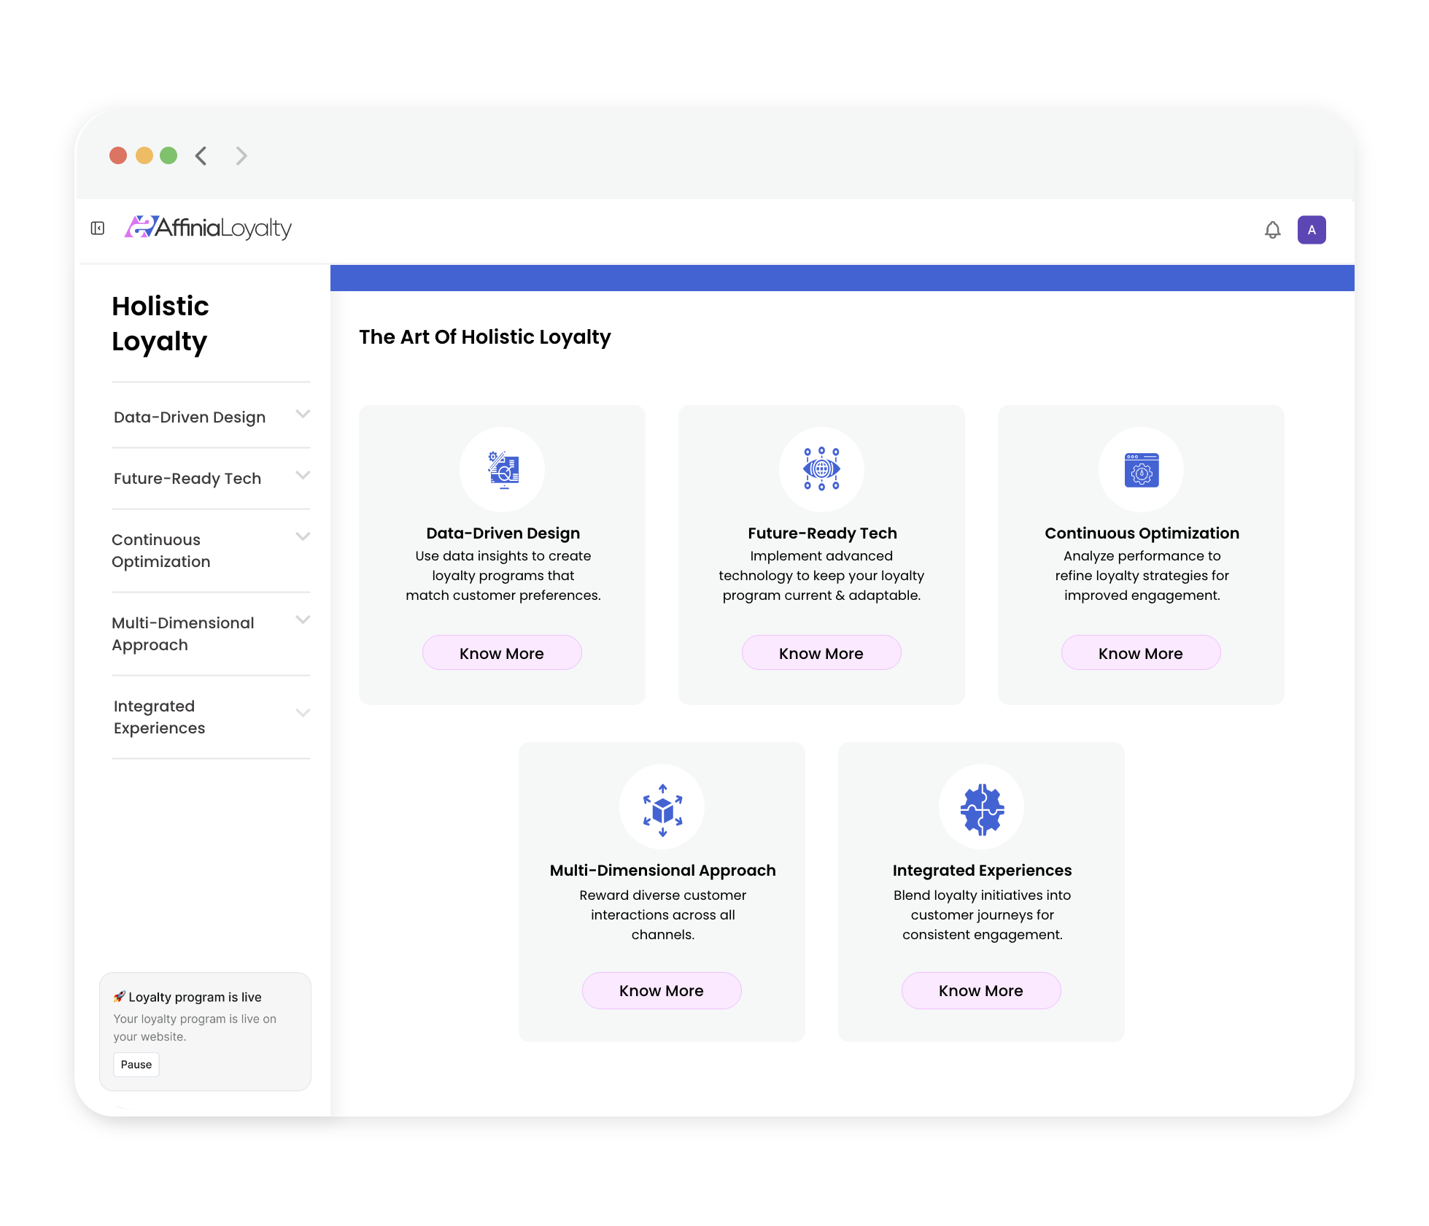This screenshot has height=1226, width=1429.
Task: Click the AffiniaLoyalty logo
Action: (x=208, y=228)
